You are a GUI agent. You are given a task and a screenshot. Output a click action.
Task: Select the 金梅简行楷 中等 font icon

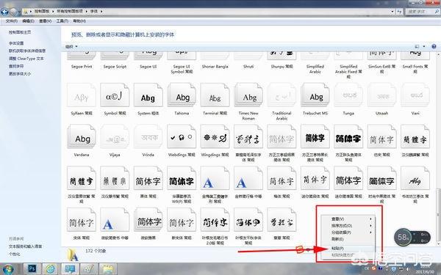pos(248,178)
